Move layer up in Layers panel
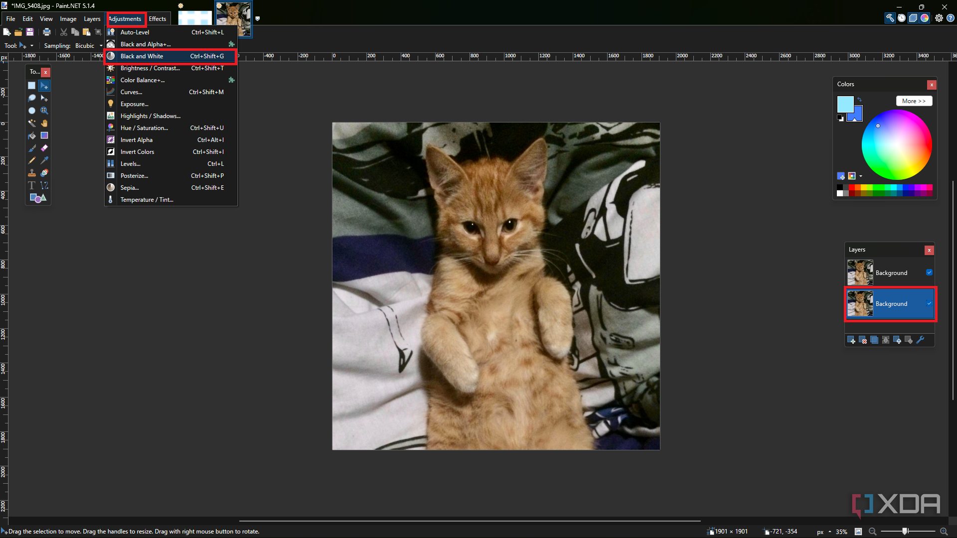This screenshot has height=538, width=957. [898, 340]
